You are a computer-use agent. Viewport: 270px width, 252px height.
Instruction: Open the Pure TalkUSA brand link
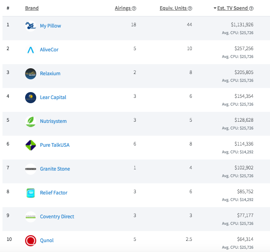[x=55, y=145]
